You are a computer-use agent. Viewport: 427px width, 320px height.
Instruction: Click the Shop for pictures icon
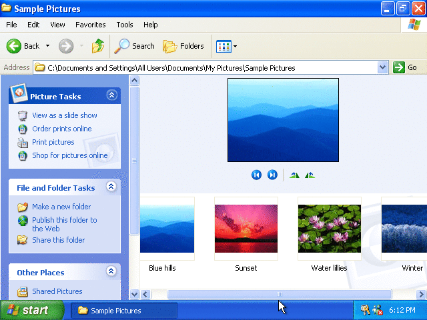[x=22, y=155]
